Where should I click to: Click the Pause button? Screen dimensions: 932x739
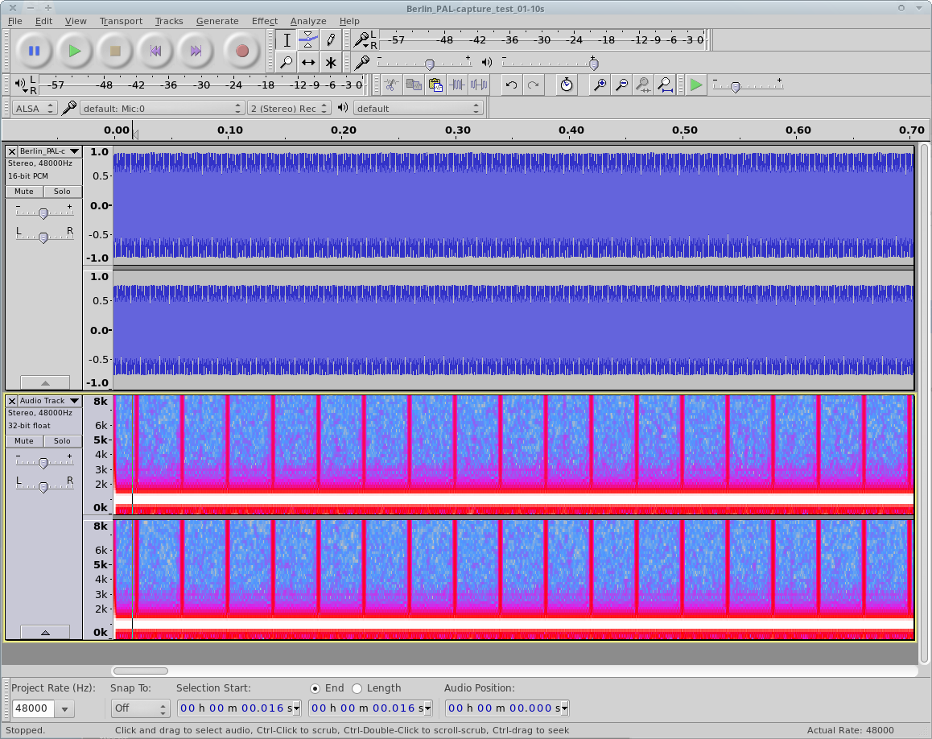35,51
